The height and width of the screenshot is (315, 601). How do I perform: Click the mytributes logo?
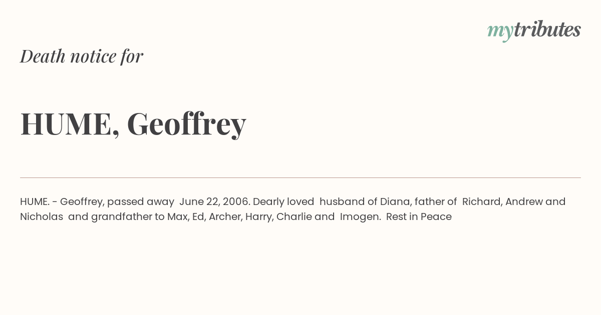tap(534, 30)
